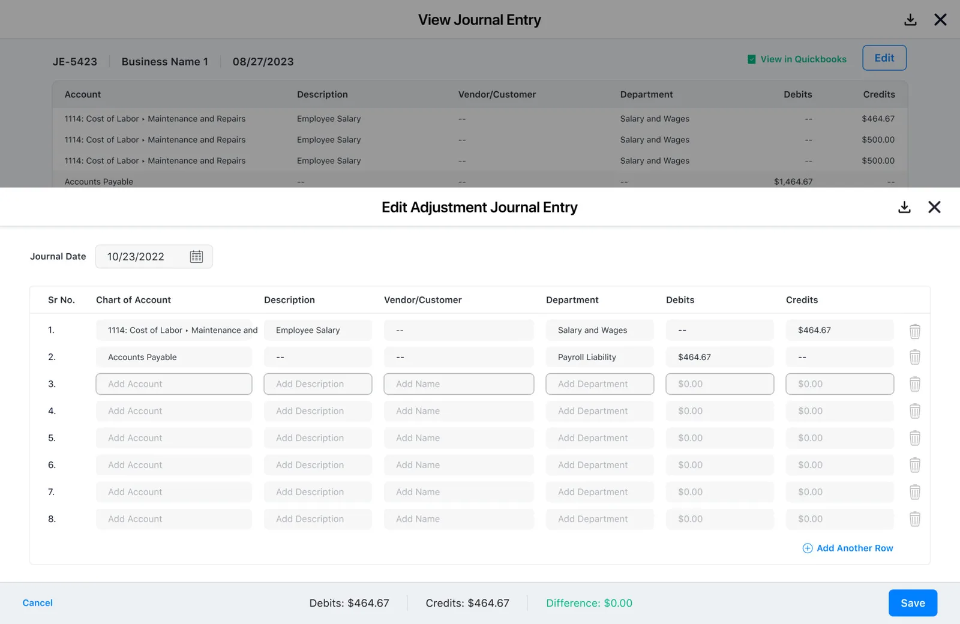Click Add Description field in row 7
This screenshot has width=960, height=624.
tap(318, 492)
